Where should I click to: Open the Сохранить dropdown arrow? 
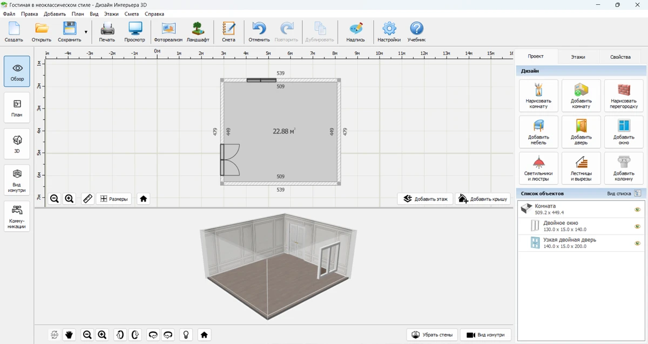86,32
